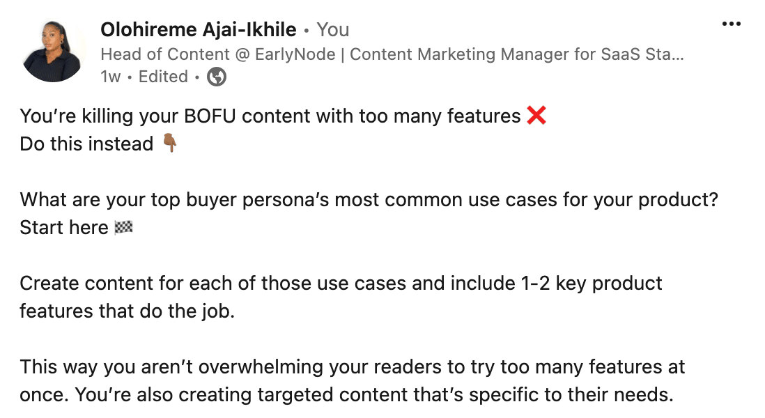Image resolution: width=765 pixels, height=418 pixels.
Task: Click the author name Olohireme Ajai-Ikhile
Action: pyautogui.click(x=198, y=30)
